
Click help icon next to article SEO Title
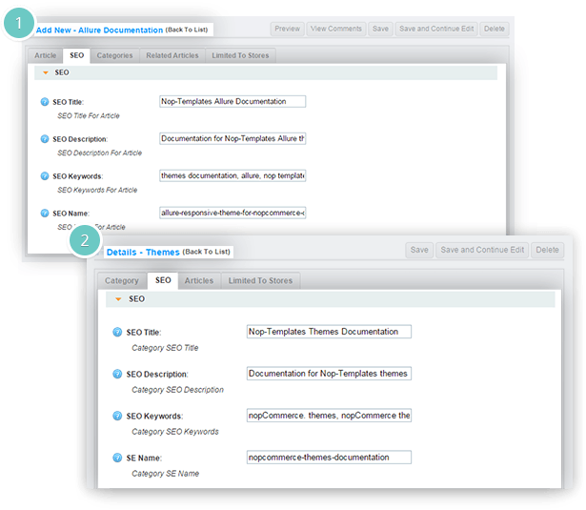tap(45, 102)
